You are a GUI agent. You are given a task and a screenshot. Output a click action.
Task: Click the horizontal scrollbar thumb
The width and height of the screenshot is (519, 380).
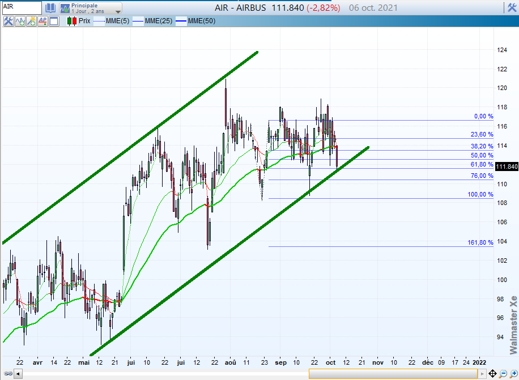click(393, 374)
